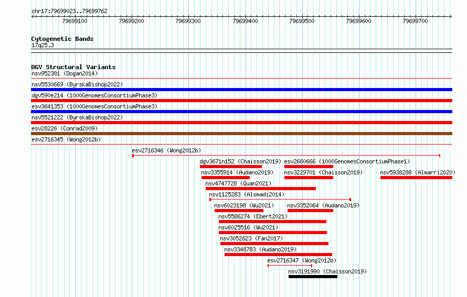Click the black nsv3191990 variant bar
Screen dimensions: 467x297
pyautogui.click(x=313, y=277)
